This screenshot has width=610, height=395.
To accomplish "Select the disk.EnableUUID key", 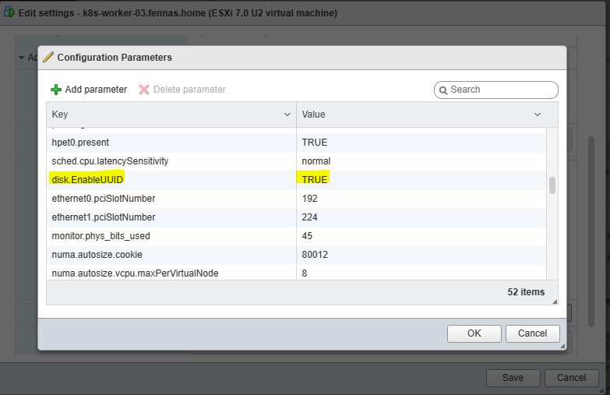I will coord(87,180).
